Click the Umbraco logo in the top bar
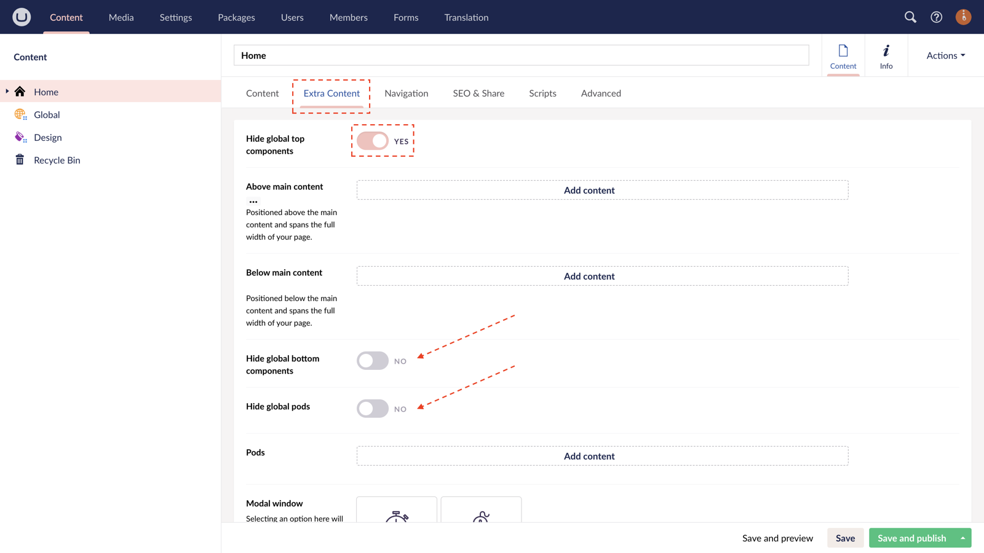Image resolution: width=984 pixels, height=553 pixels. tap(21, 17)
